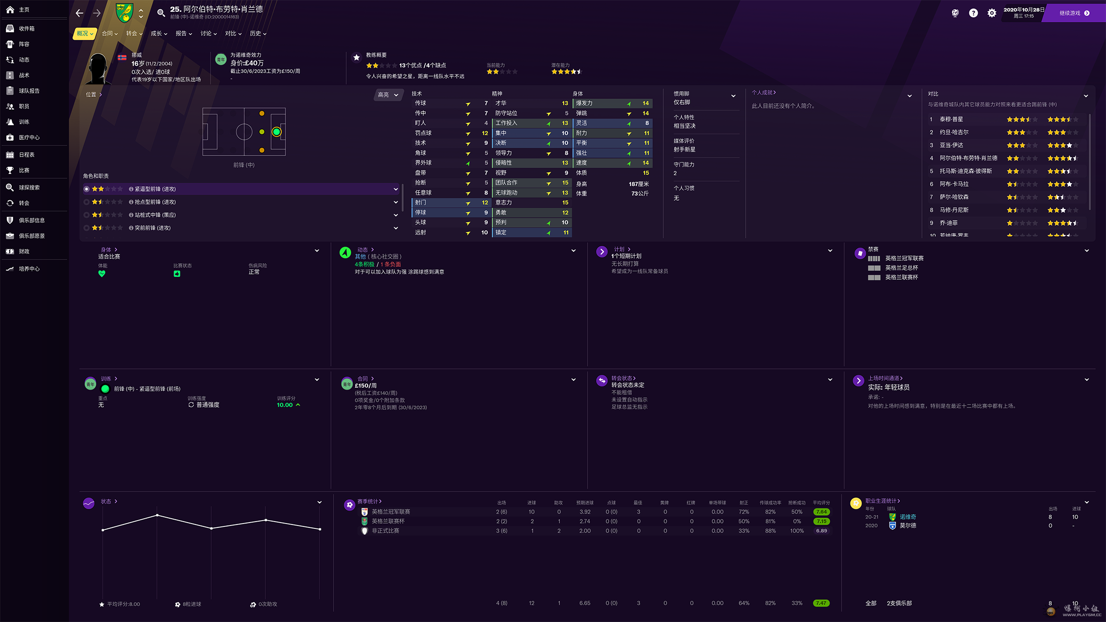
Task: Click the 7.47 overall rating badge
Action: pos(822,603)
